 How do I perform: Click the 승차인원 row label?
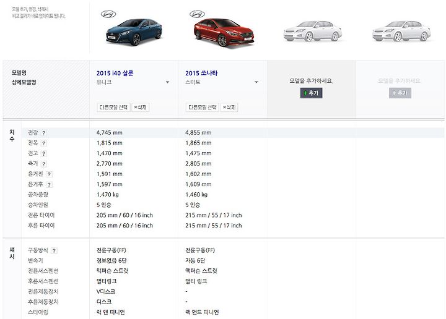(38, 205)
